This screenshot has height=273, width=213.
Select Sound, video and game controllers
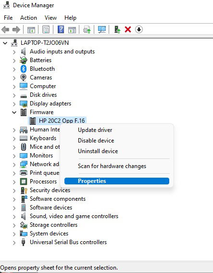pos(74,216)
